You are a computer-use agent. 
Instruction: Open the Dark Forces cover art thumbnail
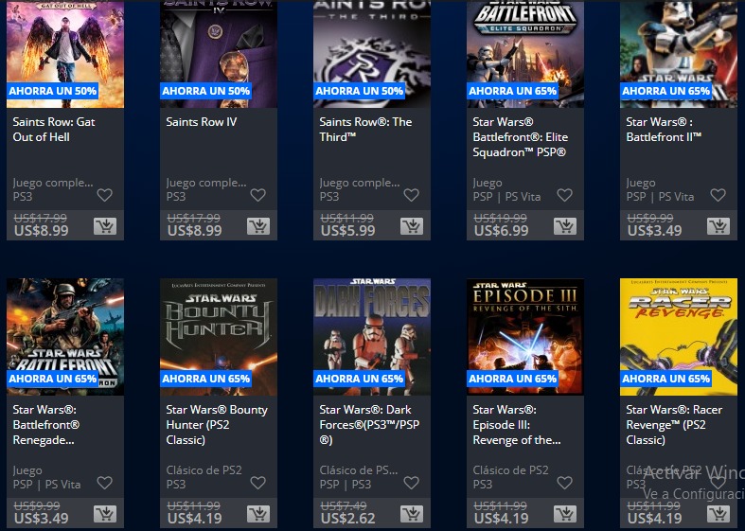[372, 337]
